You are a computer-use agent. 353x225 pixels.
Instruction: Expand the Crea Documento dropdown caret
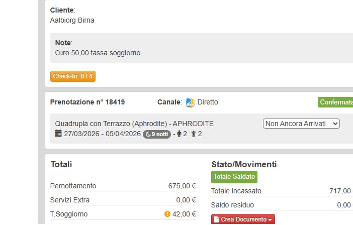(270, 220)
